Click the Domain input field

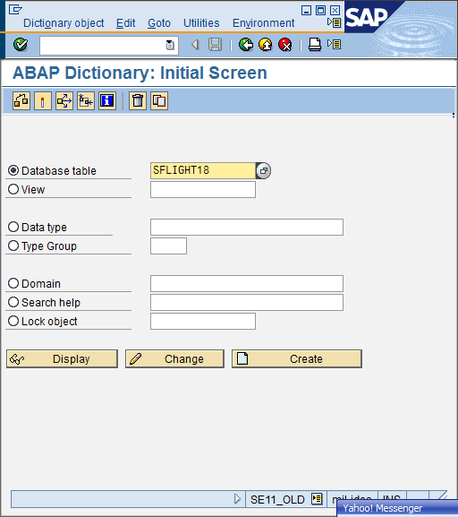point(247,283)
